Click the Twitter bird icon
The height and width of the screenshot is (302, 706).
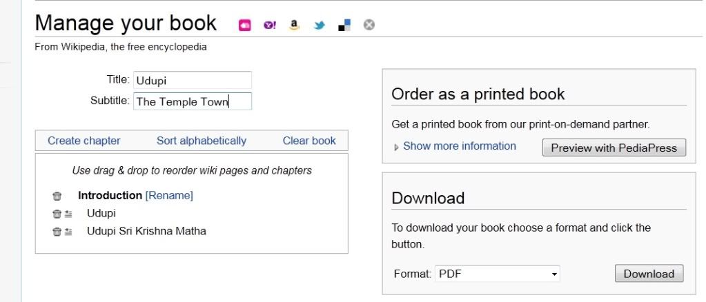pos(319,26)
